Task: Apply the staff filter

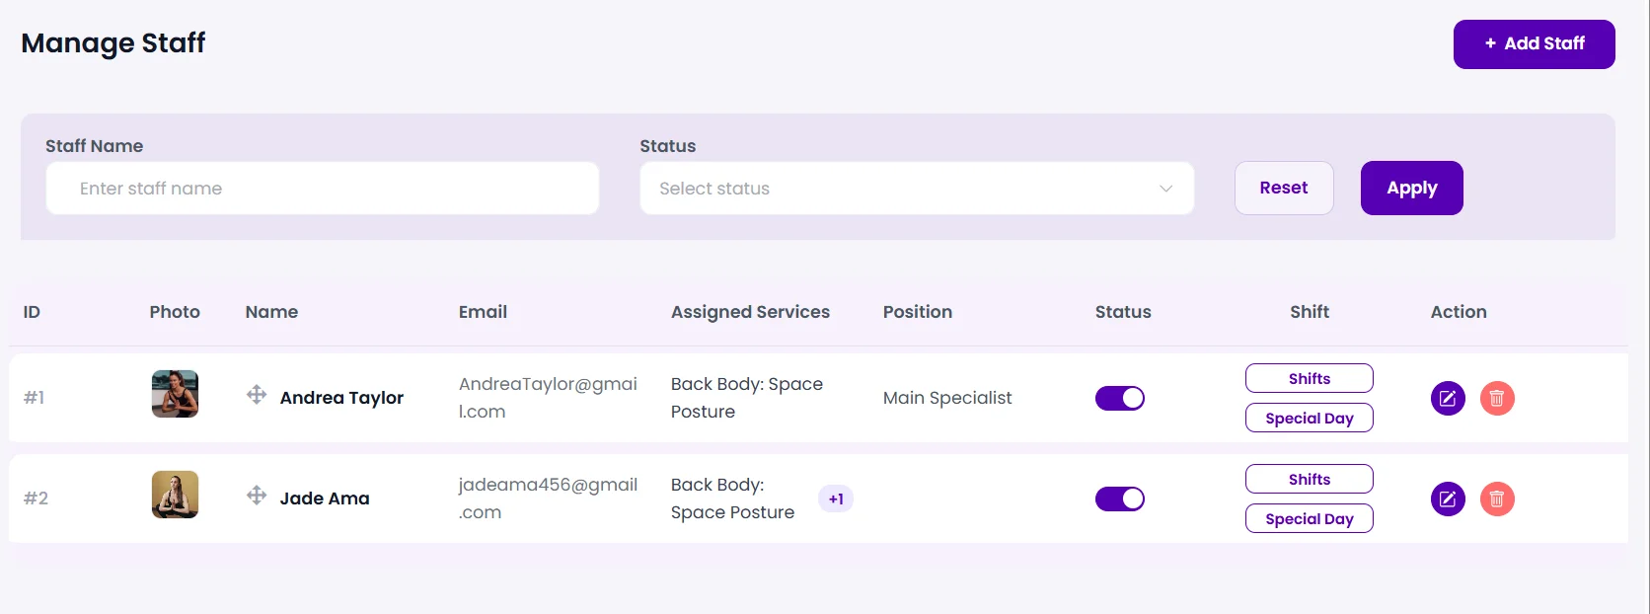Action: click(x=1412, y=188)
